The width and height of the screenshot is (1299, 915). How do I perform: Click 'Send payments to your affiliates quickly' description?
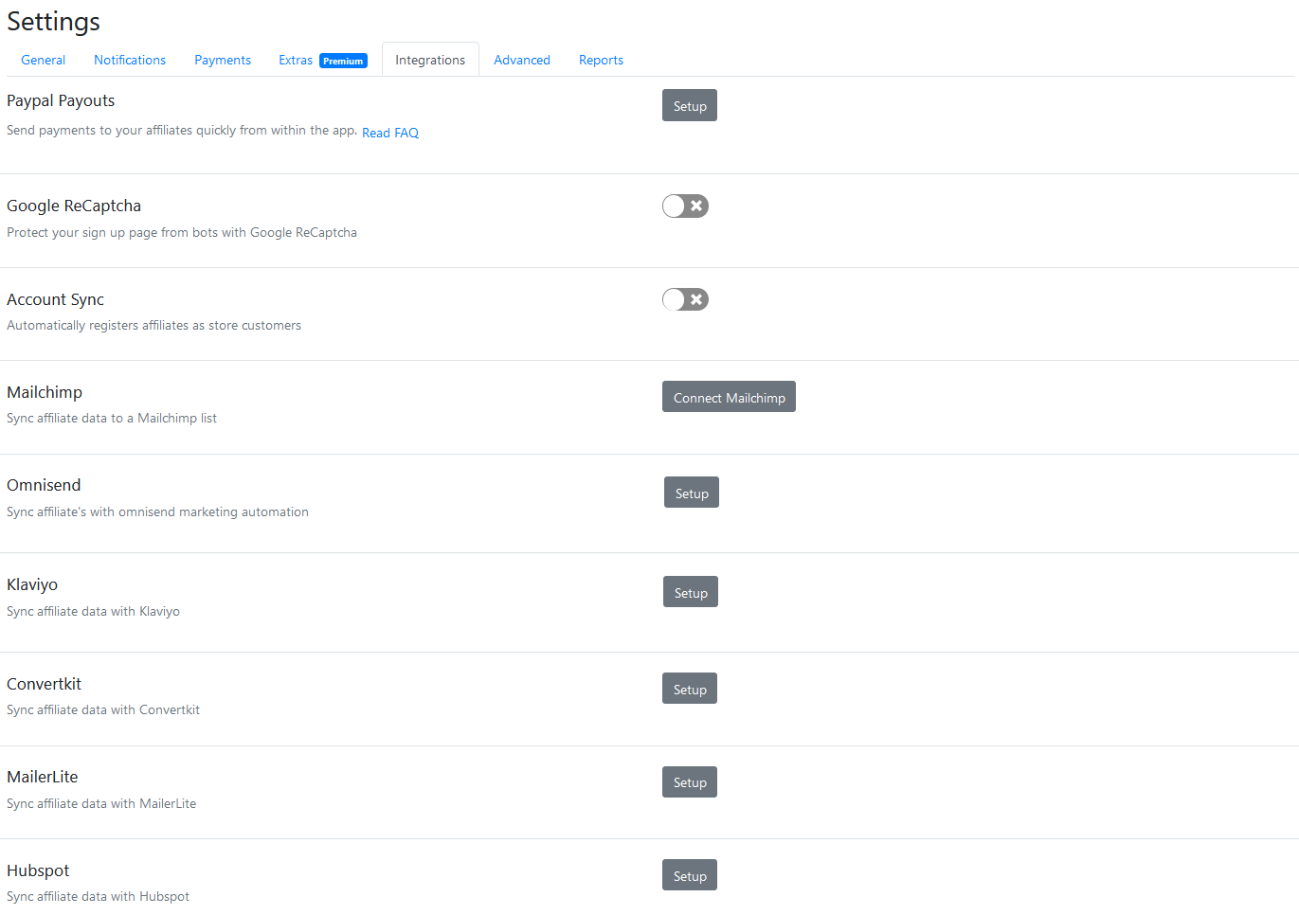182,130
